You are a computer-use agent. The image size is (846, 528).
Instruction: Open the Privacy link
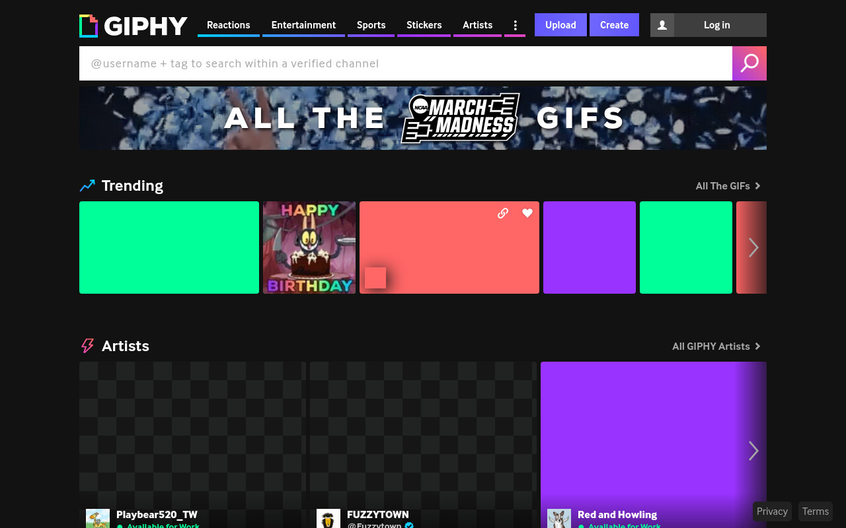(x=772, y=511)
